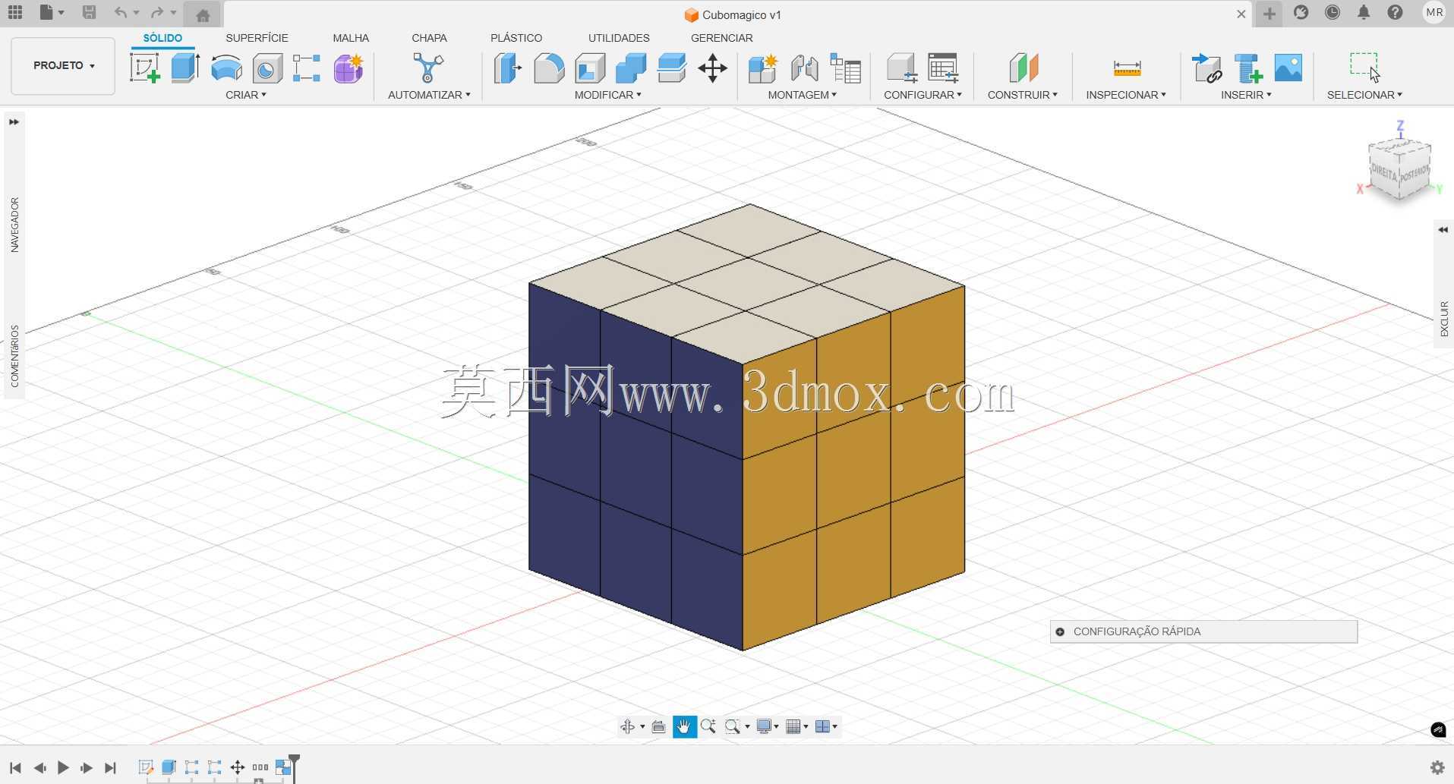Expand the AUTOMATIZAR menu

click(429, 95)
